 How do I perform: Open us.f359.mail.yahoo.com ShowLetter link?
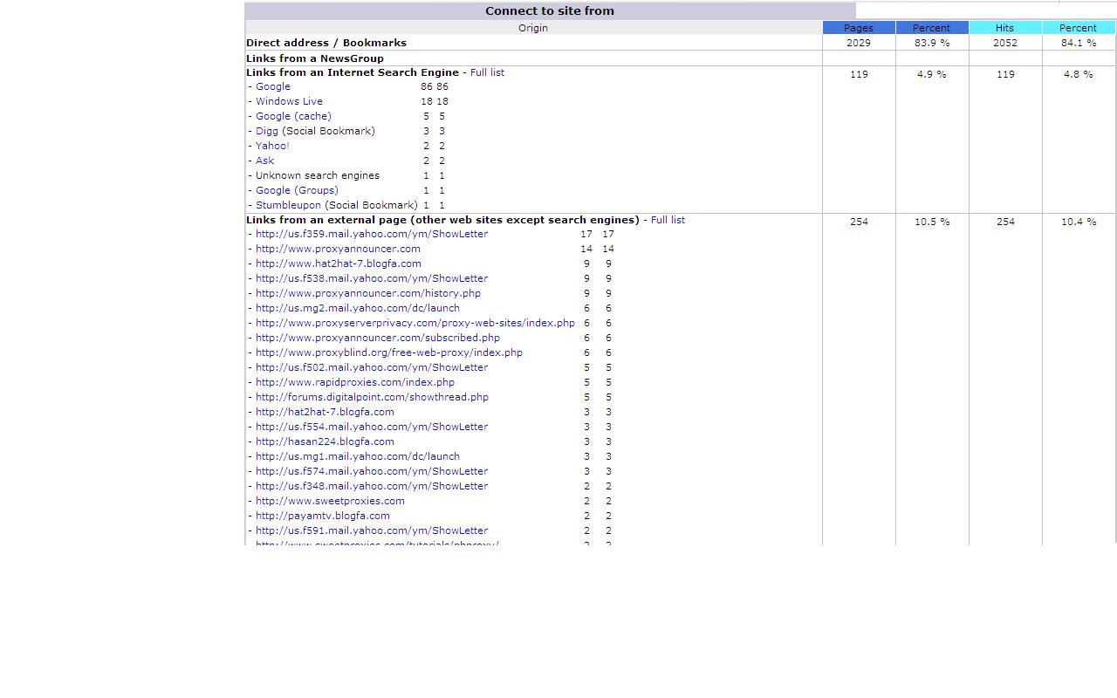pyautogui.click(x=372, y=234)
